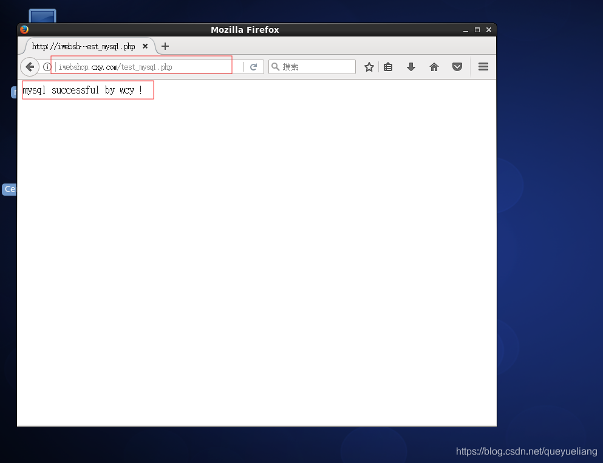This screenshot has width=603, height=463.
Task: Open a new tab with plus button
Action: coord(165,46)
